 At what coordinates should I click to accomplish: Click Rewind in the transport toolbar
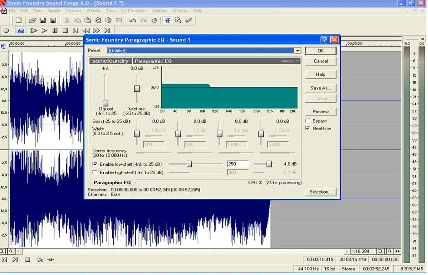click(x=86, y=31)
